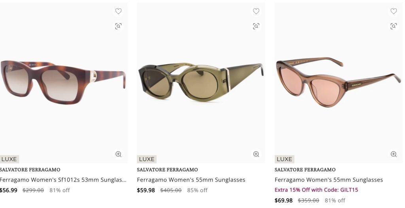Favorite the tortoise Sf1012s sunglasses with heart

point(118,11)
